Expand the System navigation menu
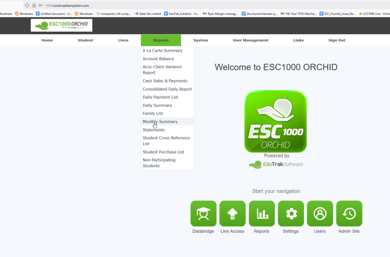Image resolution: width=390 pixels, height=257 pixels. (x=201, y=40)
